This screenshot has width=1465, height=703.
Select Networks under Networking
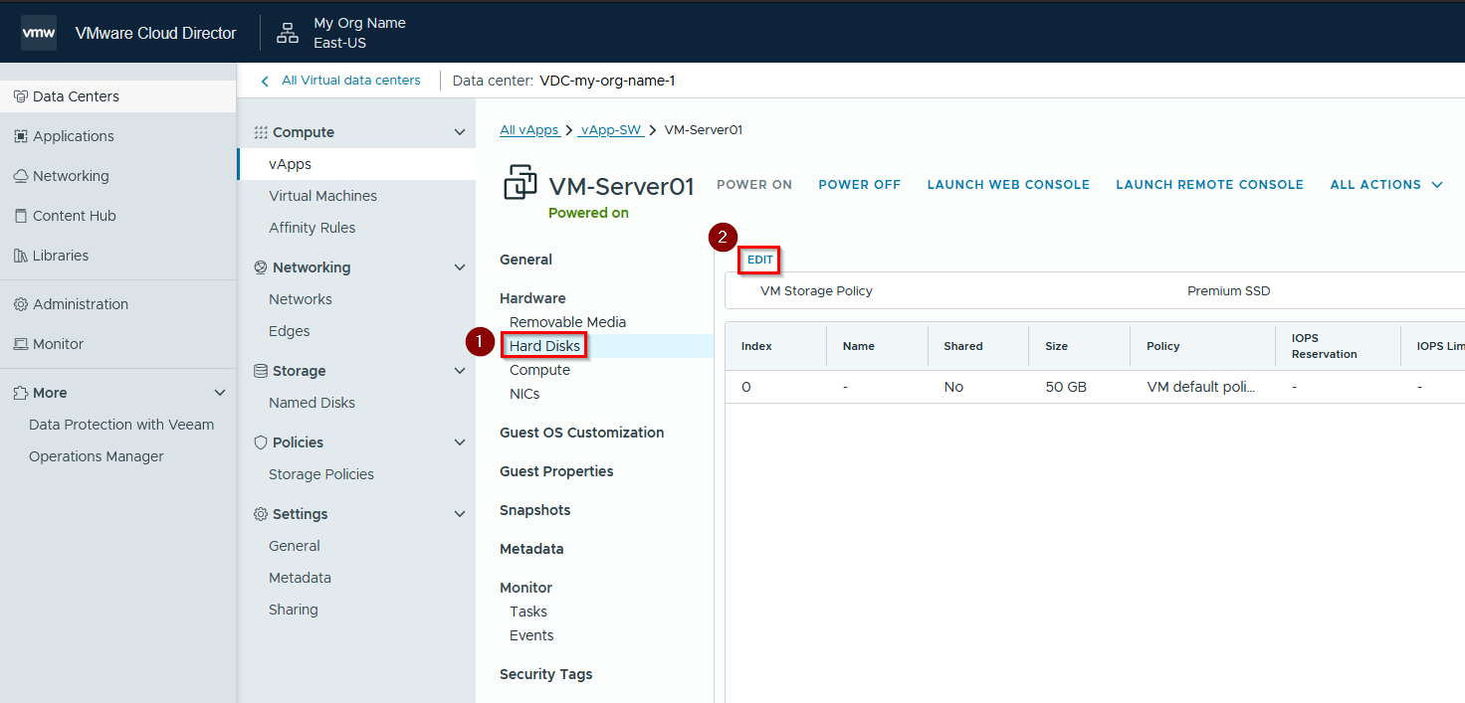[x=301, y=299]
